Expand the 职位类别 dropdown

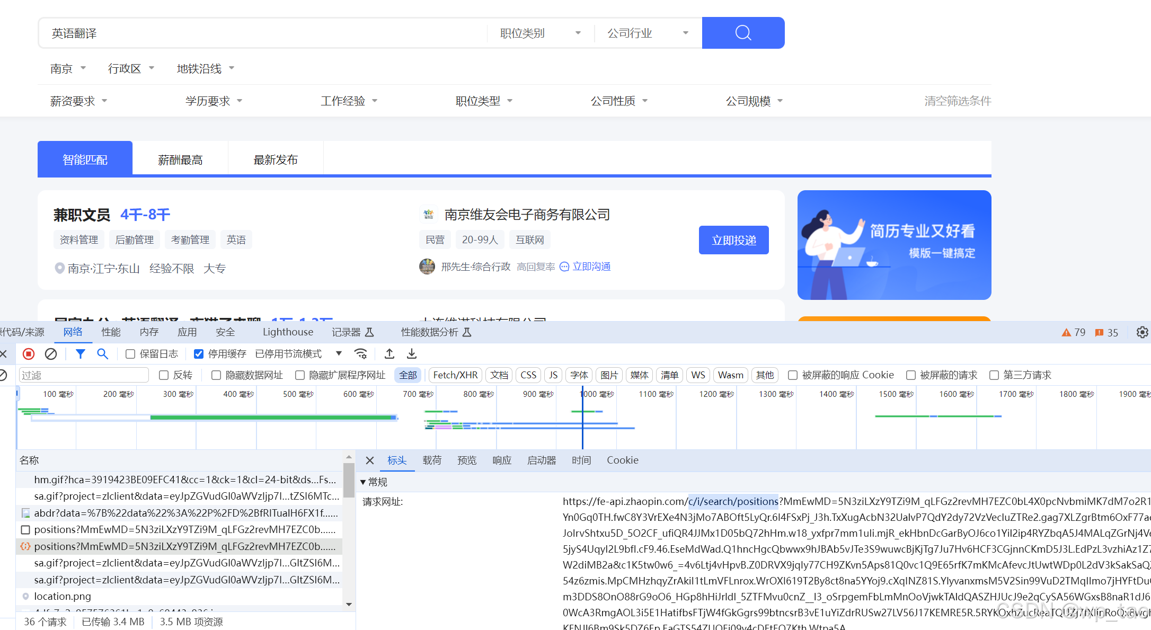pos(540,33)
